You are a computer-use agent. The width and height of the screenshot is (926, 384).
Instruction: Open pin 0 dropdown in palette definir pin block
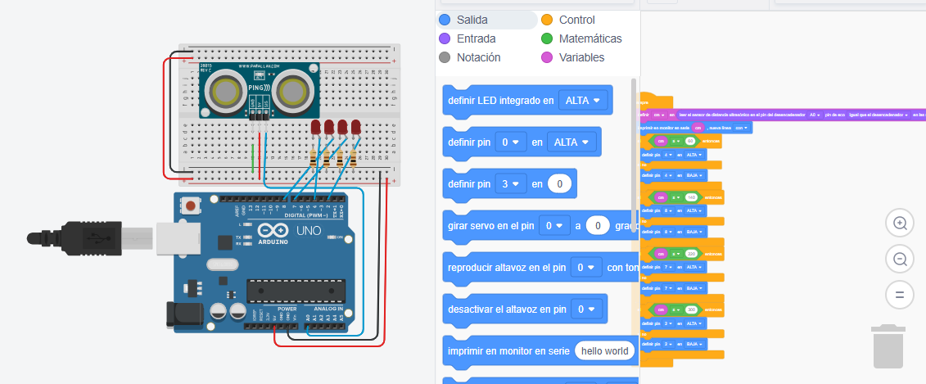pos(511,142)
